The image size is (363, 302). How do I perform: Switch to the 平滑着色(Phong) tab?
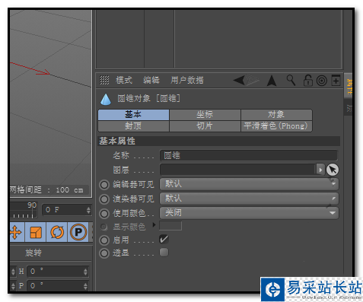coord(276,126)
